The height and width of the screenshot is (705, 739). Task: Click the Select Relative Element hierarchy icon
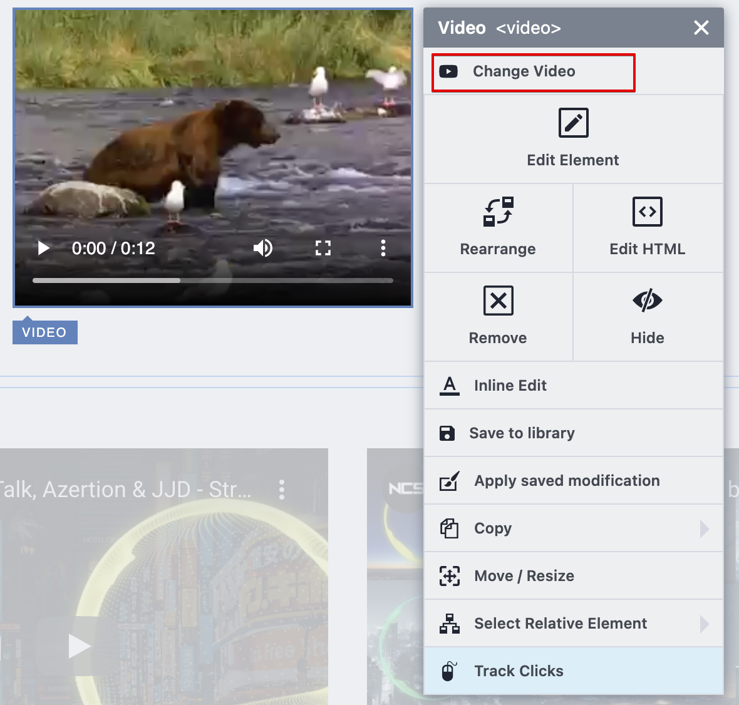pyautogui.click(x=450, y=624)
